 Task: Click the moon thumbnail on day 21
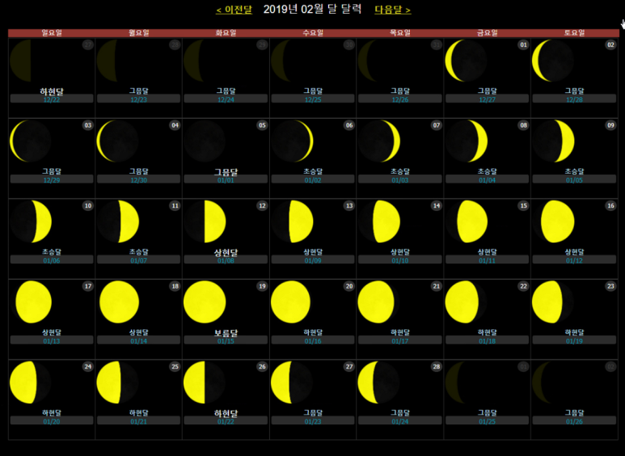[378, 302]
